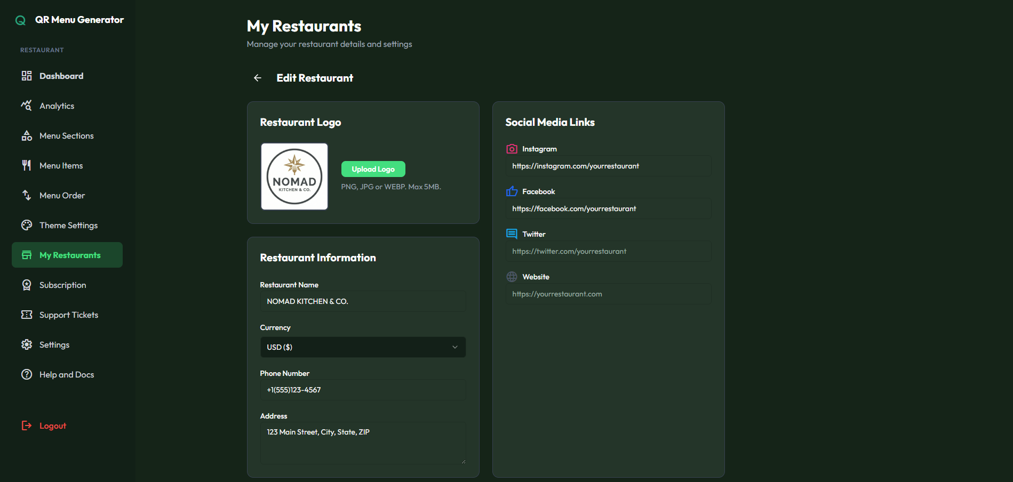Screen dimensions: 1013x482
Task: Open Menu Sections via its sidebar icon
Action: (x=26, y=135)
